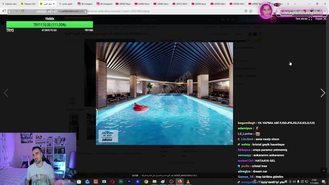
Task: Reload the page
Action: point(23,11)
